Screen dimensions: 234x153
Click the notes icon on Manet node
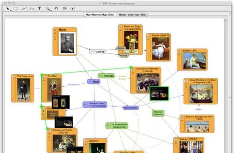55,30
